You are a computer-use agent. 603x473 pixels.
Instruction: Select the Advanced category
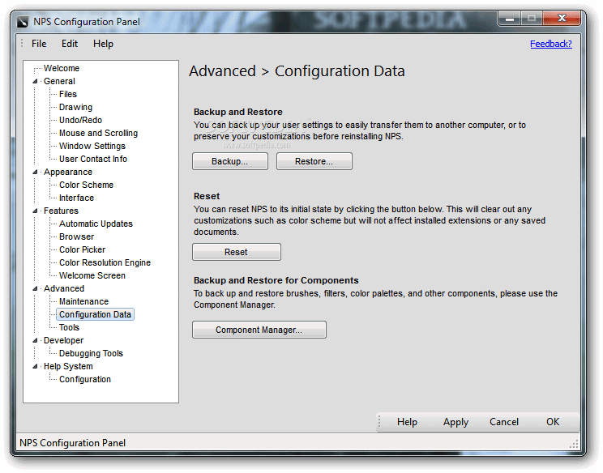point(64,288)
